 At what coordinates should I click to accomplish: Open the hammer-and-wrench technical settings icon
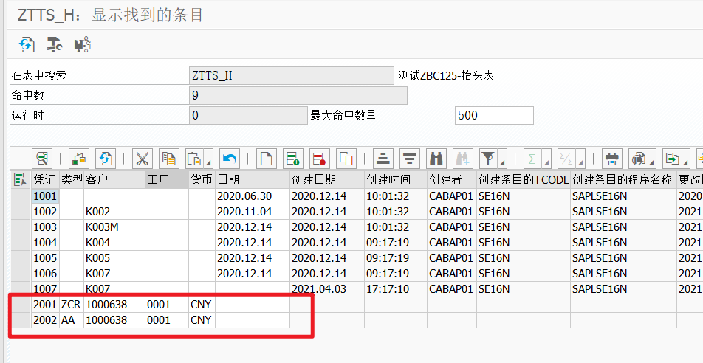coord(55,44)
